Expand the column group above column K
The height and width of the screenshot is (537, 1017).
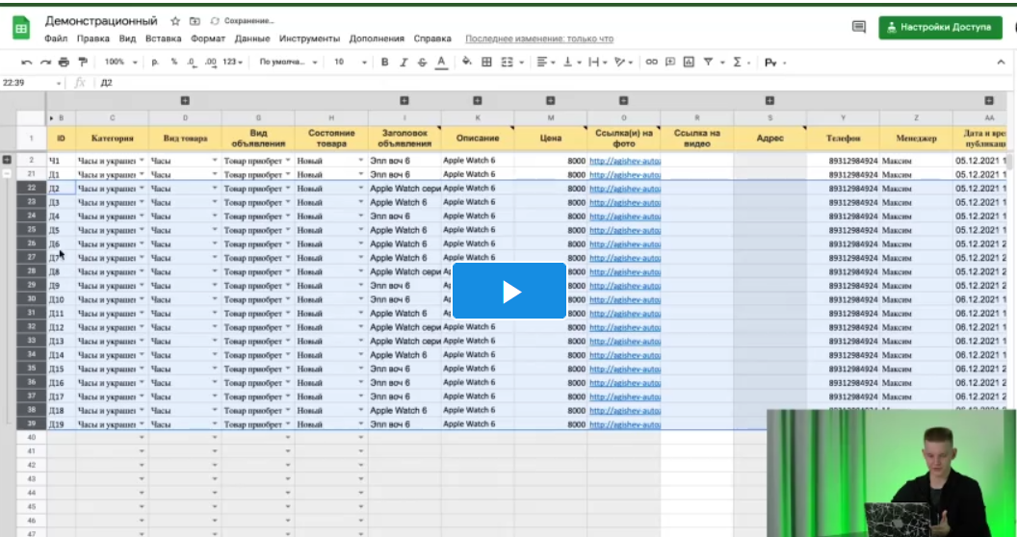[x=478, y=100]
